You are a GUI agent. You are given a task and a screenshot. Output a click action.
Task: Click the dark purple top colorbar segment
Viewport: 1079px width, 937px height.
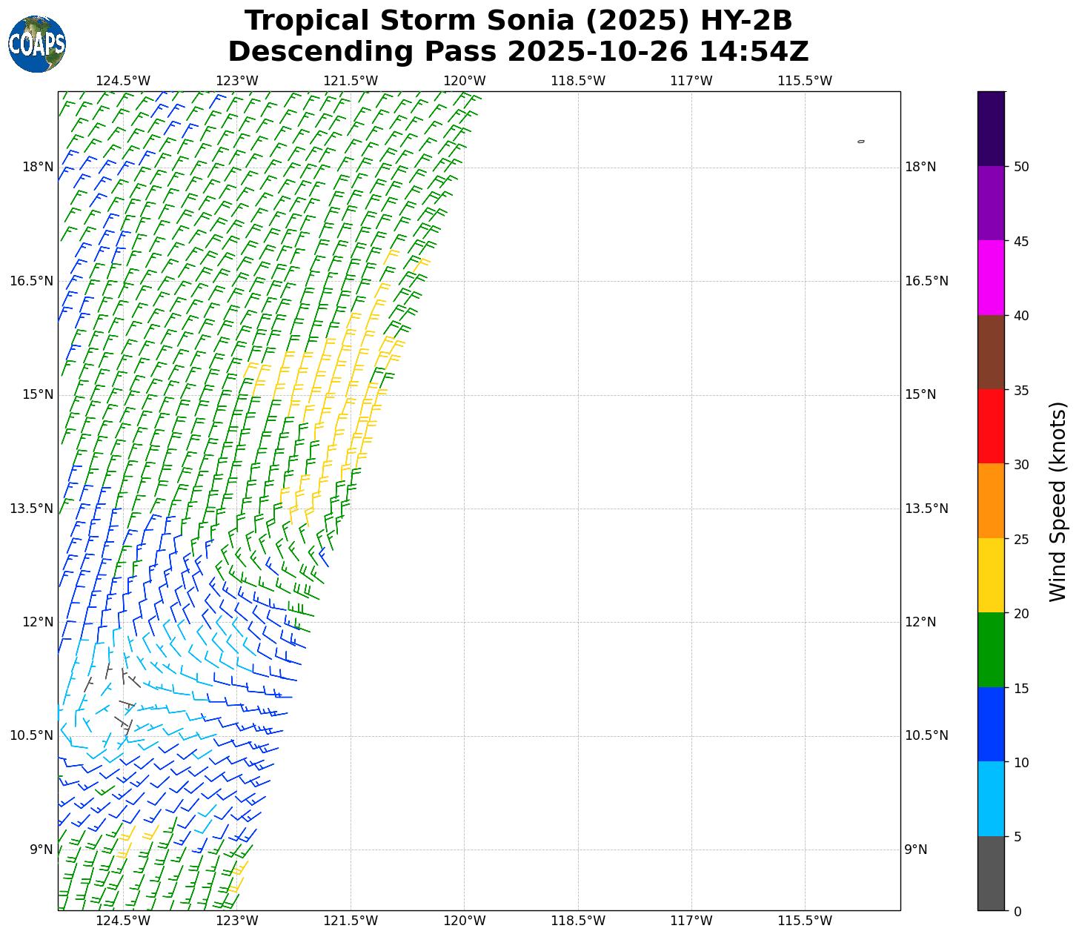point(991,129)
